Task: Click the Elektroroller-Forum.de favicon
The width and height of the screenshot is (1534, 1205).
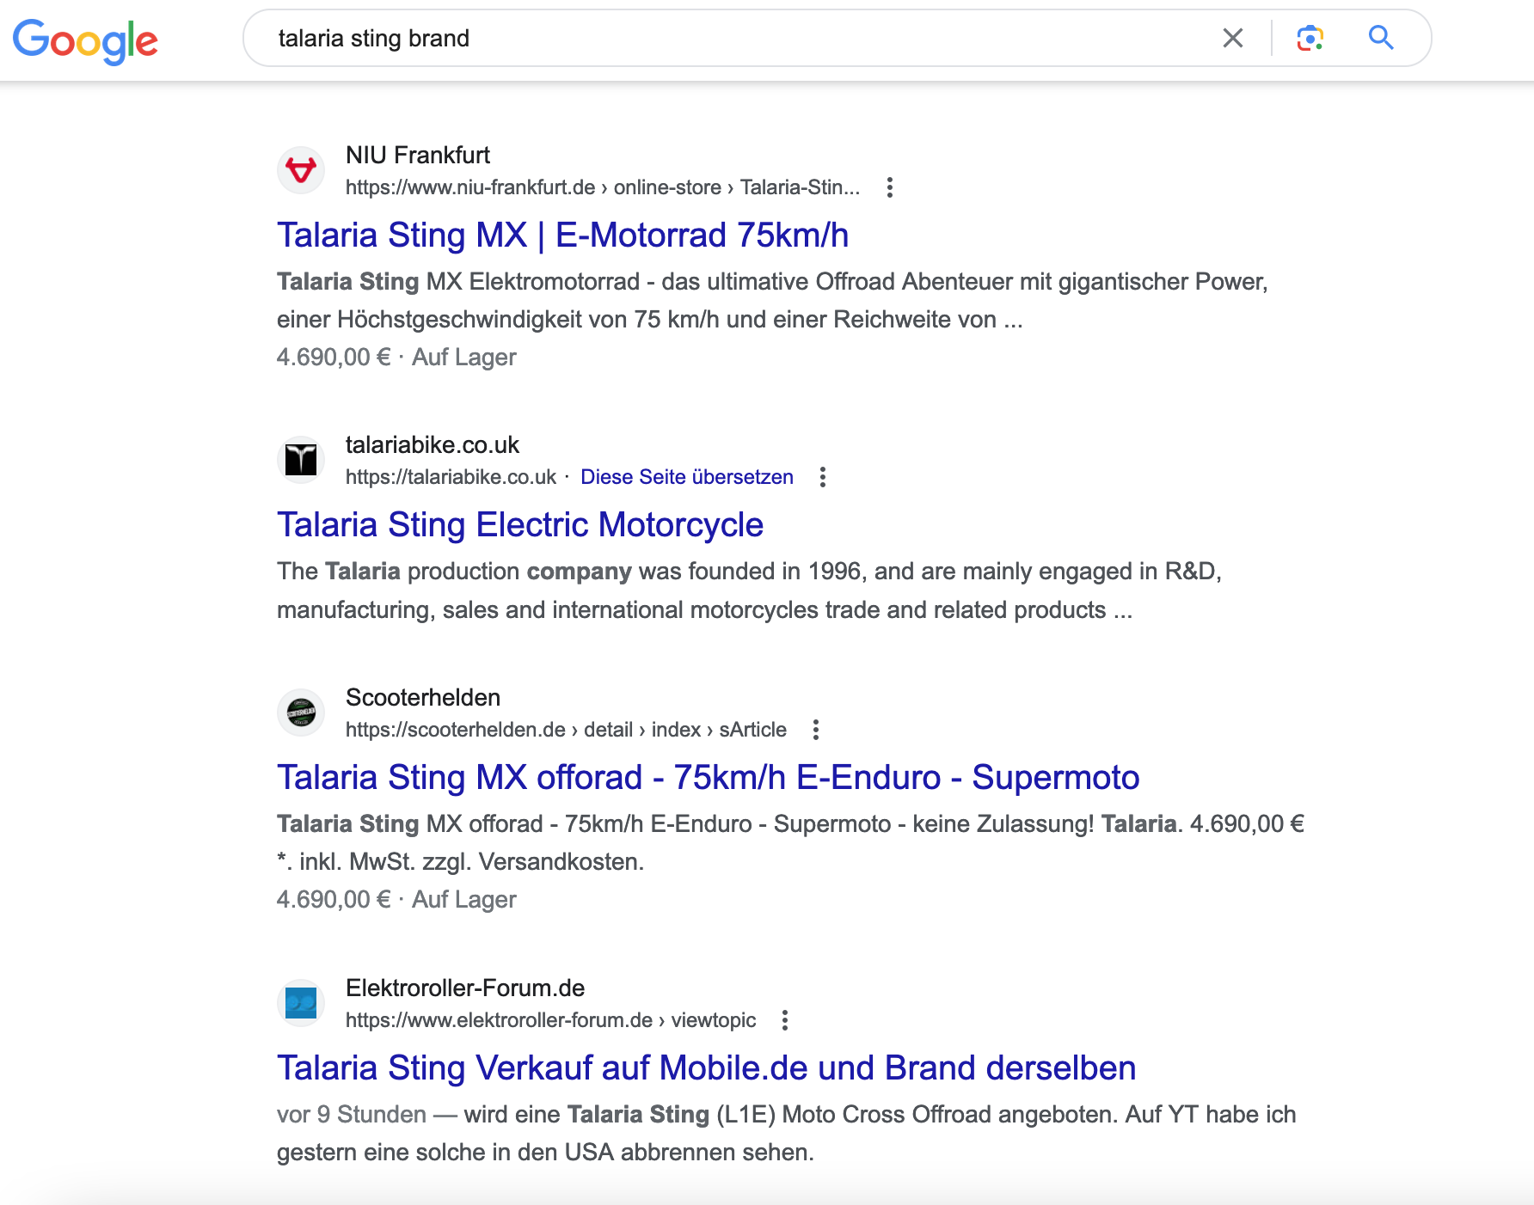Action: click(301, 1003)
